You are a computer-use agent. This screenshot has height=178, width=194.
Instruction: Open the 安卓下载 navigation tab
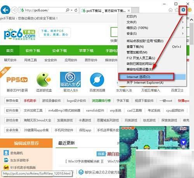(x=59, y=51)
